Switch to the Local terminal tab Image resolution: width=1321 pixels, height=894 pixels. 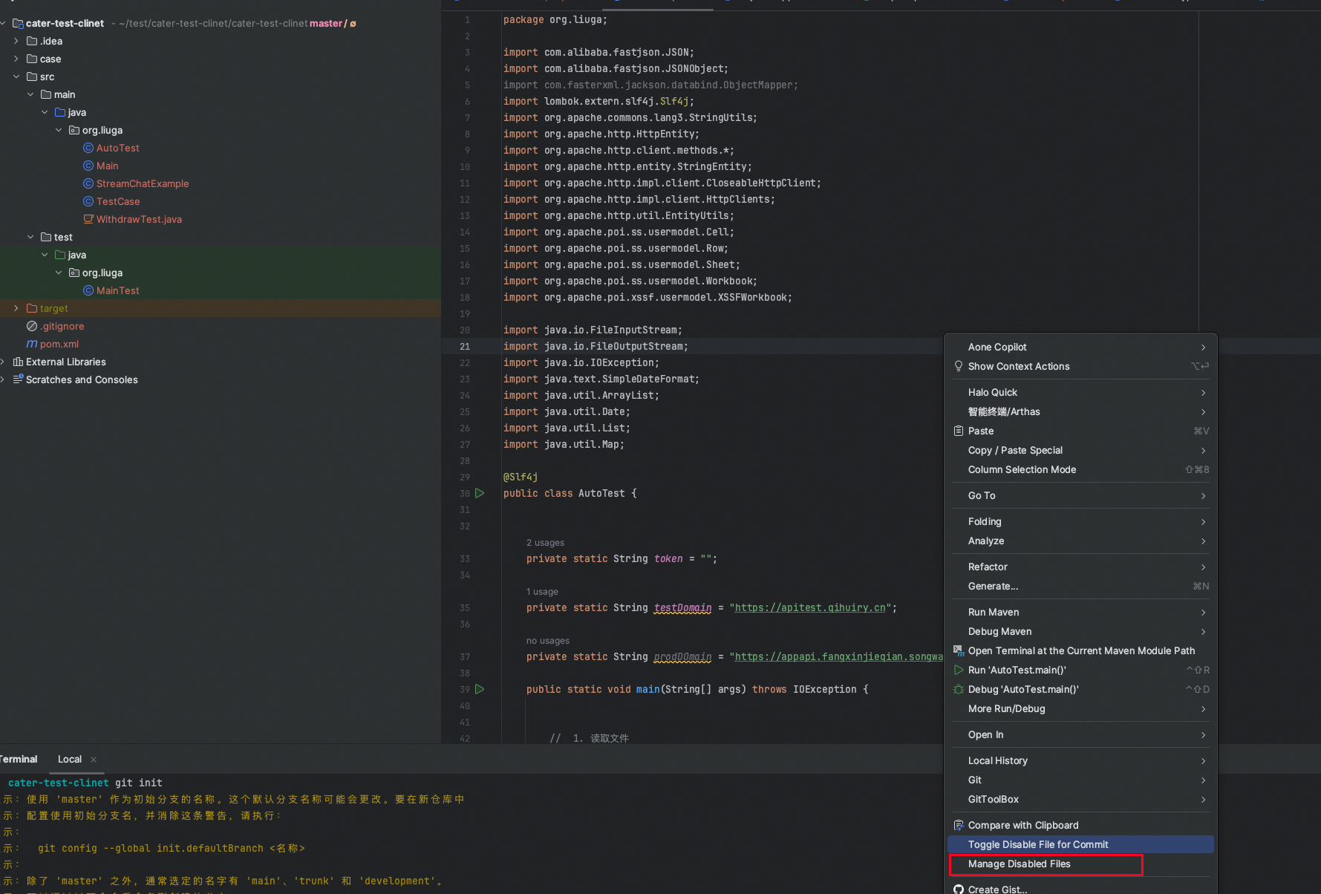click(70, 759)
